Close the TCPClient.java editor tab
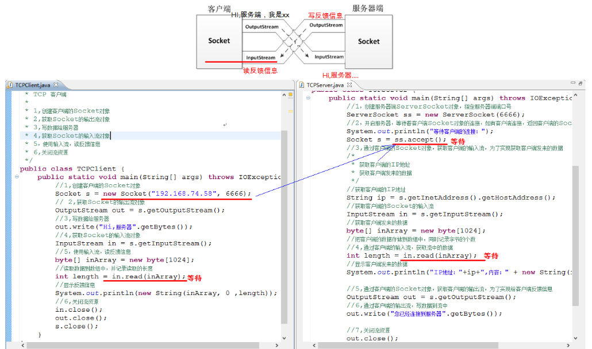The width and height of the screenshot is (592, 349). [56, 84]
